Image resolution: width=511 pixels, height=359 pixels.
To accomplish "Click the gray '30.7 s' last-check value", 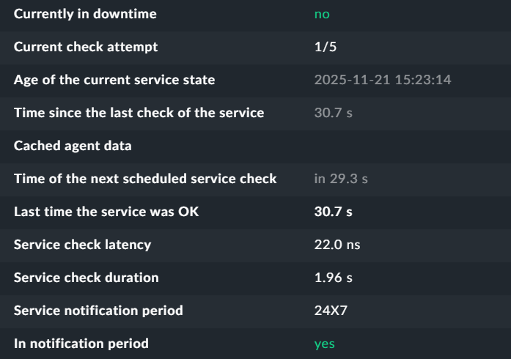I will 333,113.
